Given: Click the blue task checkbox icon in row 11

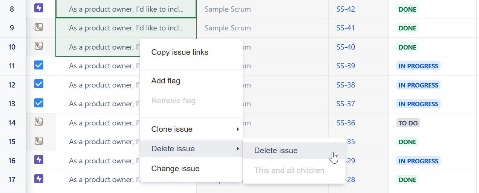Looking at the screenshot, I should coord(39,65).
